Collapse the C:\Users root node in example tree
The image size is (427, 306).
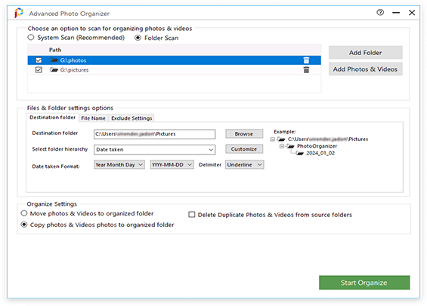coord(272,139)
